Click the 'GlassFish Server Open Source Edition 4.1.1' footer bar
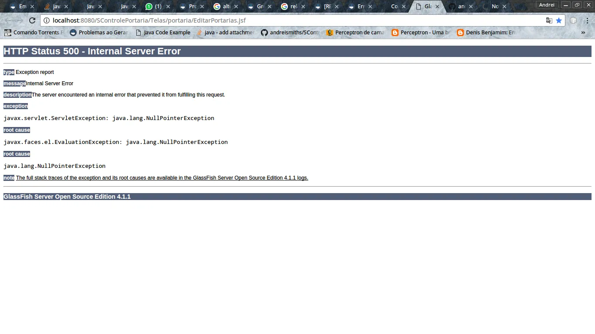 click(x=297, y=197)
